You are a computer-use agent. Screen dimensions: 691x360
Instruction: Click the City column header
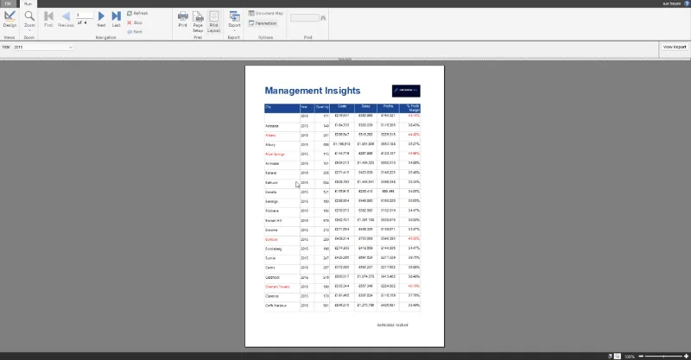282,109
